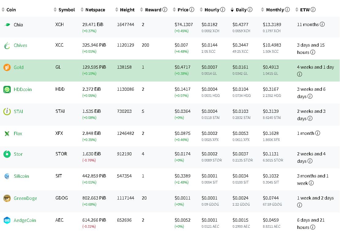Viewport: 340px width, 232px height.
Task: Open info icon next to ETW header
Action: (313, 10)
